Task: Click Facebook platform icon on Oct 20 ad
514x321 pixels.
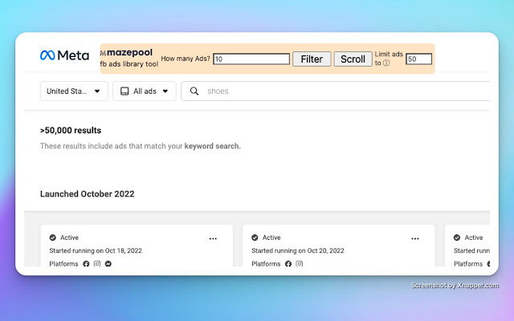Action: click(x=288, y=264)
